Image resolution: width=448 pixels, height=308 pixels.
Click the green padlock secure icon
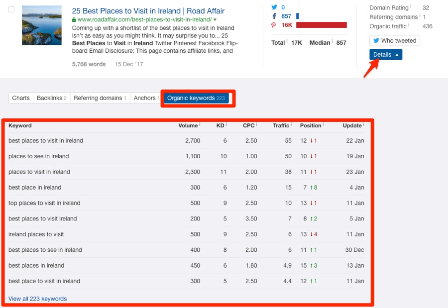pos(74,20)
